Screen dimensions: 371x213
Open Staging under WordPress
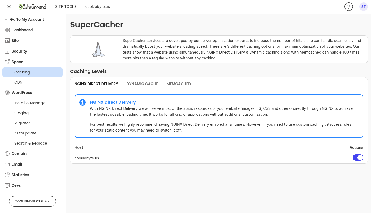(x=21, y=113)
